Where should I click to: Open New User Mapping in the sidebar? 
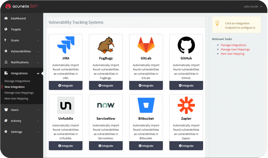point(16,99)
